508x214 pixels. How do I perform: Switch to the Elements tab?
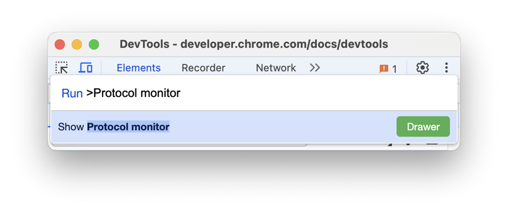(x=139, y=68)
